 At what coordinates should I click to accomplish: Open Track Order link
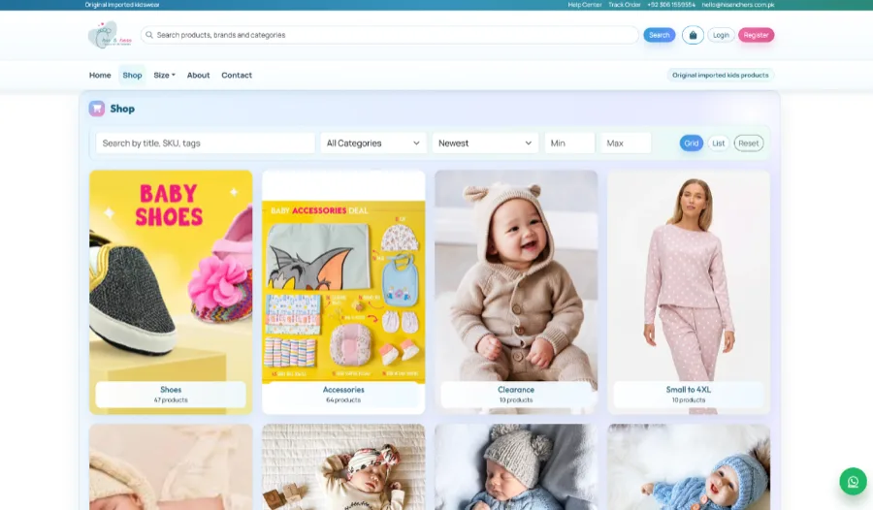(x=624, y=5)
